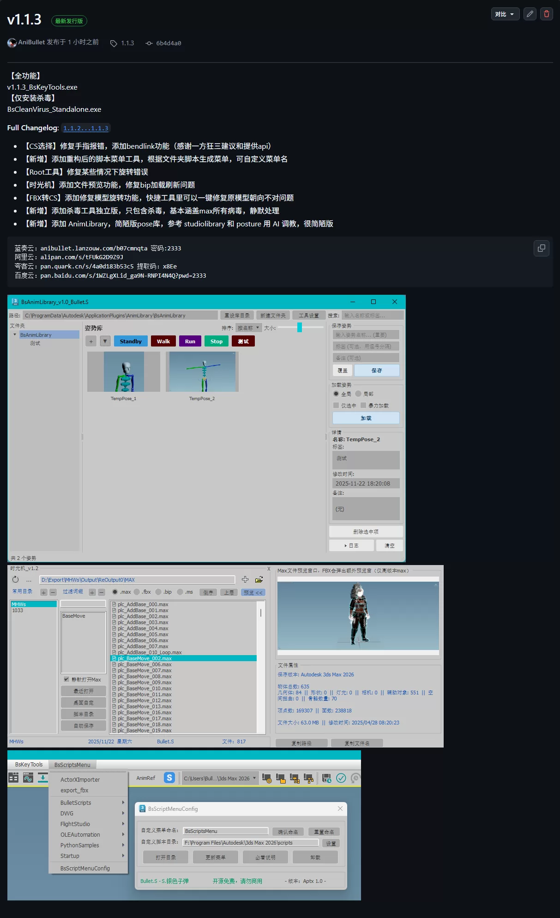This screenshot has width=560, height=918.
Task: Toggle the 静默打开Max checkbox
Action: pyautogui.click(x=66, y=679)
